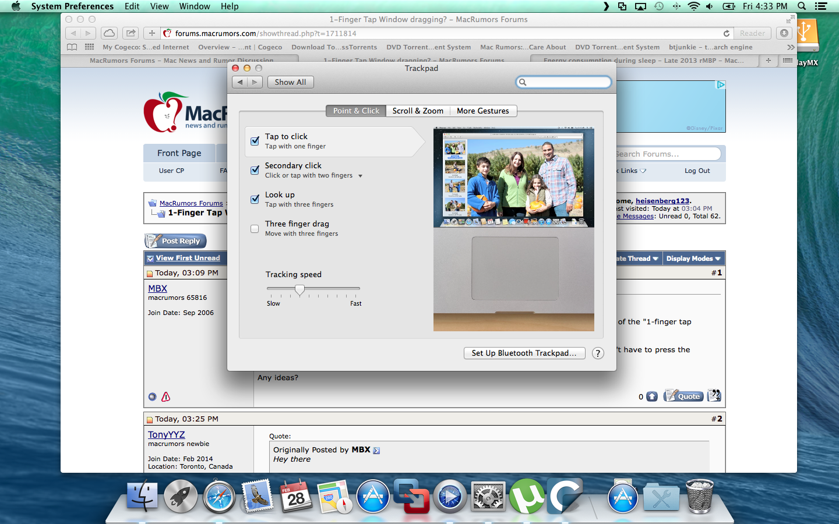The image size is (839, 524).
Task: Open Mail stamp icon in Dock
Action: (258, 496)
